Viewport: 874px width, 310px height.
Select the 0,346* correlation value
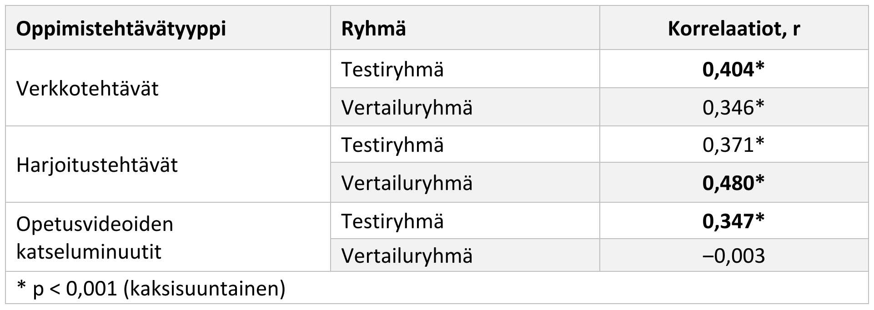[x=733, y=108]
